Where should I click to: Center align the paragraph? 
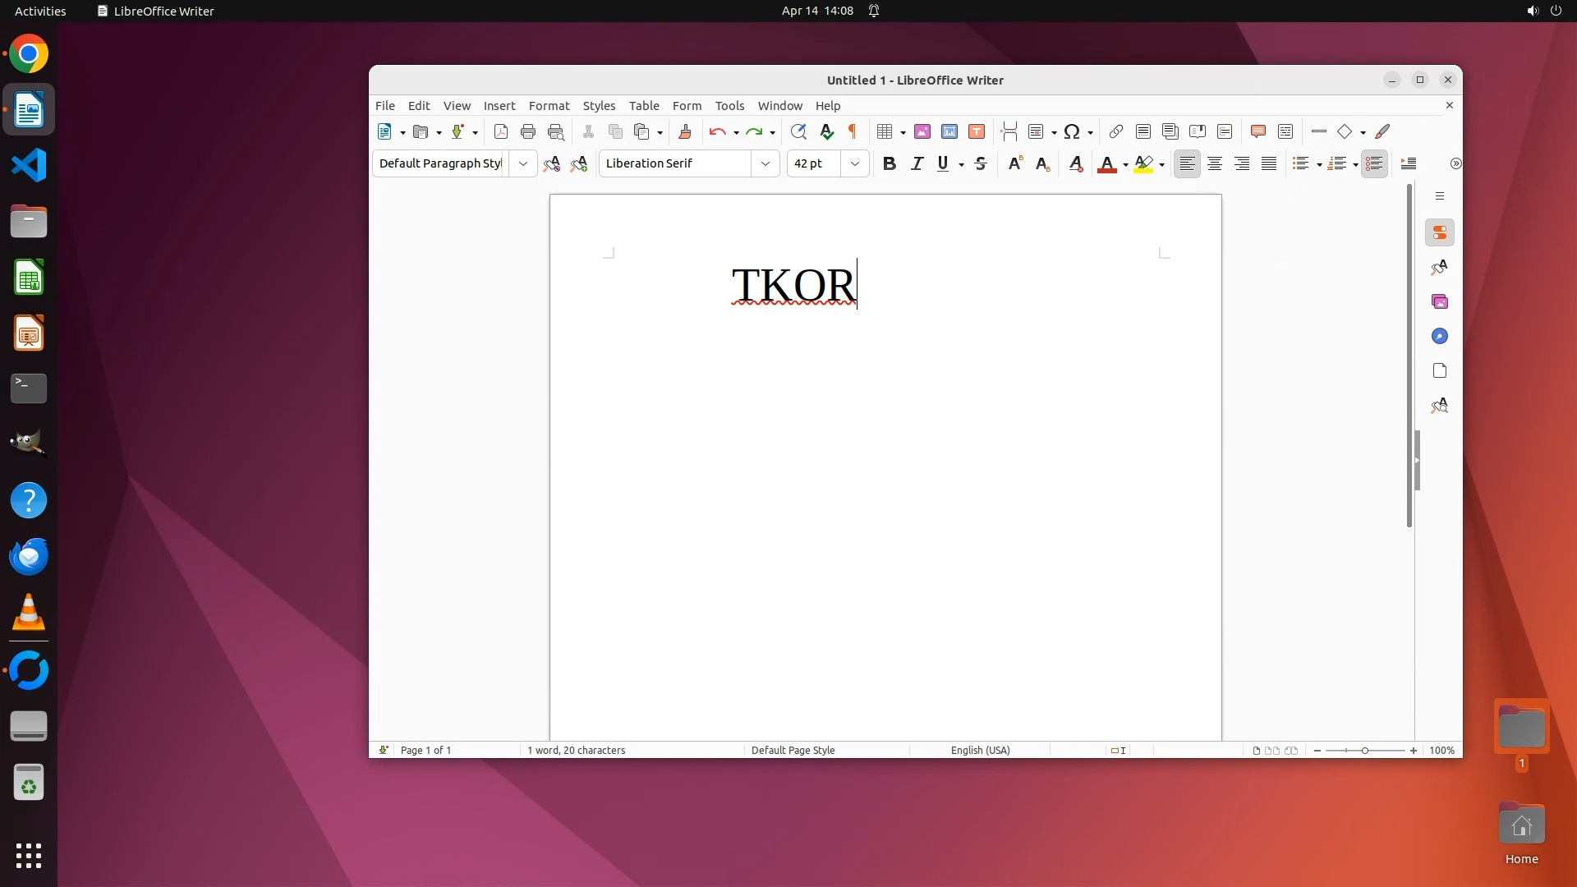1214,163
